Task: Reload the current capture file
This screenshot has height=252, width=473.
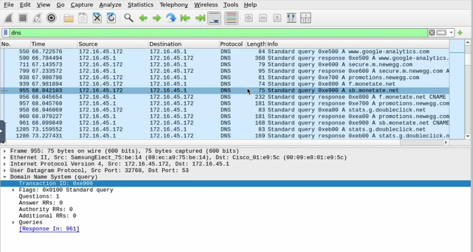Action: [111, 18]
